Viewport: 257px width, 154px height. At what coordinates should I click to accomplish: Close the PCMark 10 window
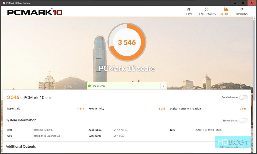point(252,3)
